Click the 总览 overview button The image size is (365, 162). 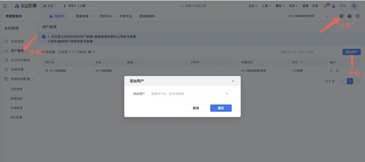(x=48, y=6)
